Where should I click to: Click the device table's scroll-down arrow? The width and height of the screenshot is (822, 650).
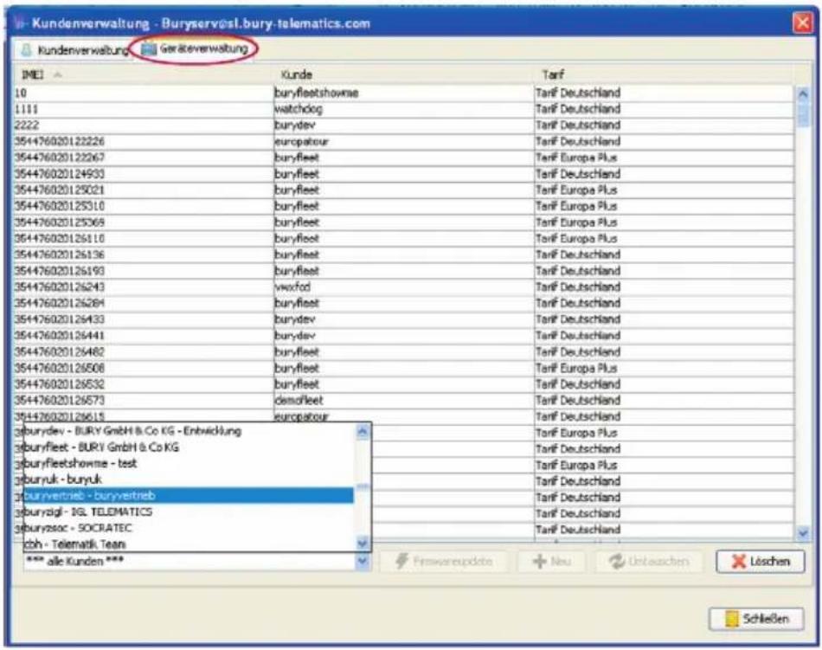[x=803, y=533]
